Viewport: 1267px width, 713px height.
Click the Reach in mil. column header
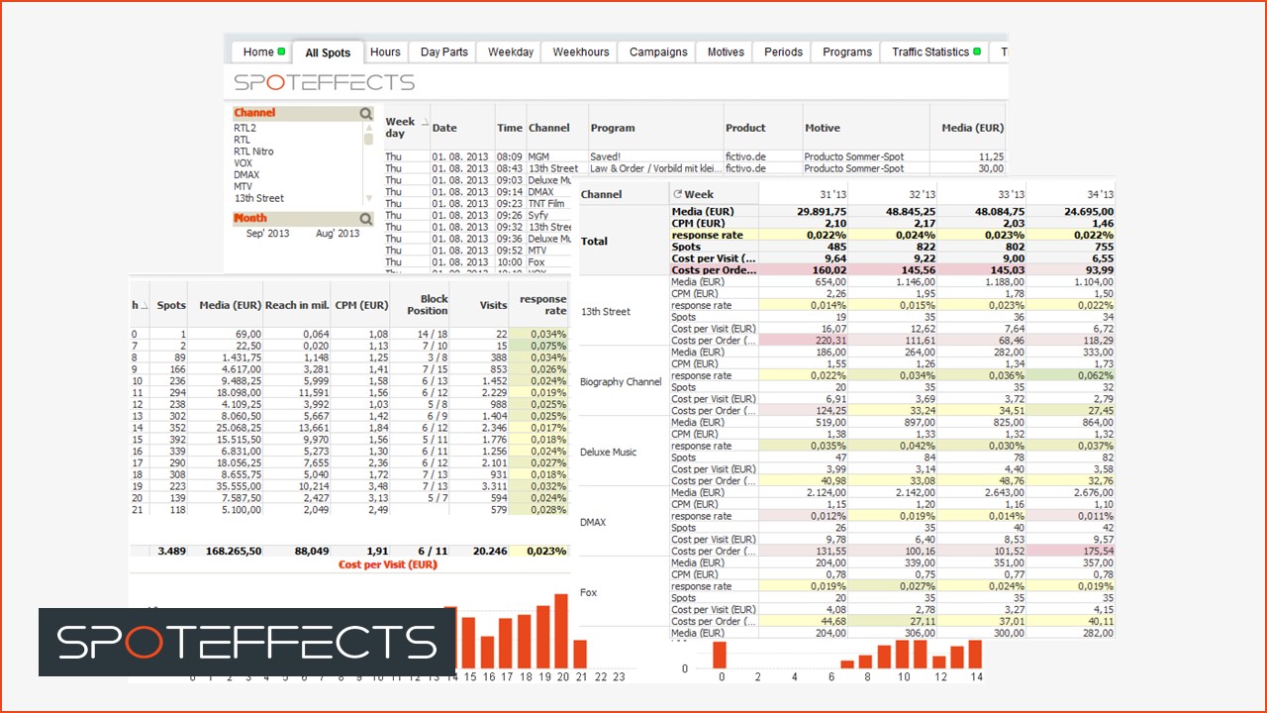[297, 305]
